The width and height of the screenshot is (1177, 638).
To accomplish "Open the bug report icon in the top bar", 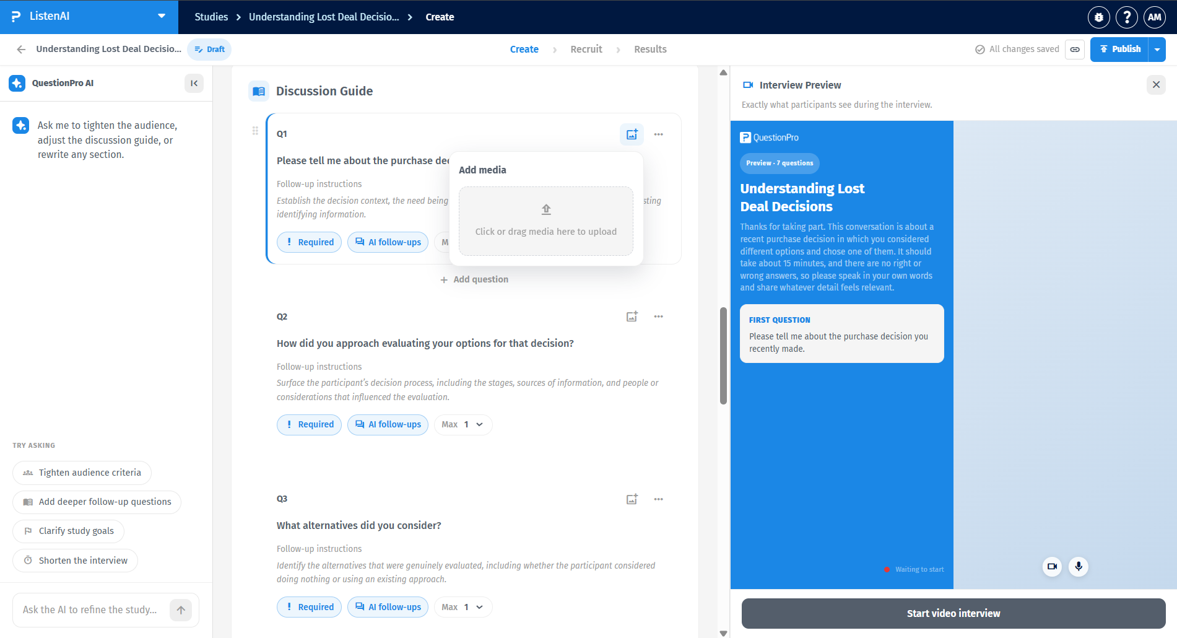I will (1098, 17).
